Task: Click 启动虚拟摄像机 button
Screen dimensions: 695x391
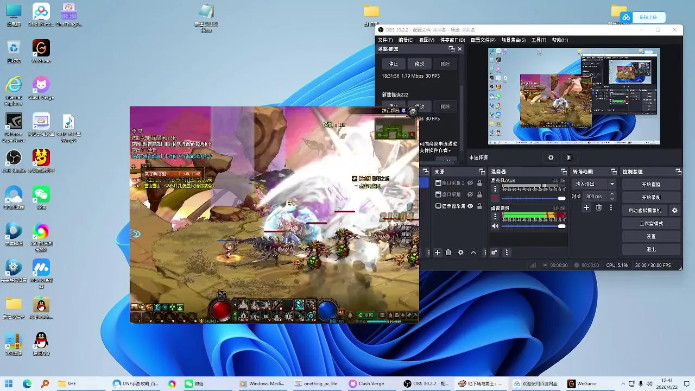Action: tap(645, 211)
